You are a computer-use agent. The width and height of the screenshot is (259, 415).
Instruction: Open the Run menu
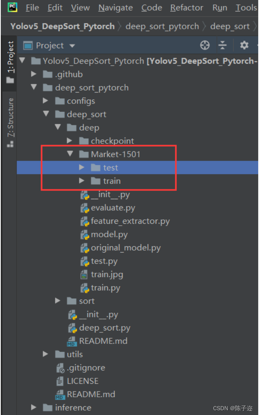220,8
